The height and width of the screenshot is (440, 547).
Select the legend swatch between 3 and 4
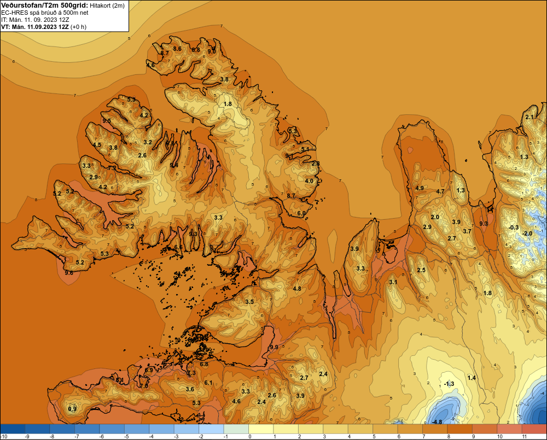point(336,429)
